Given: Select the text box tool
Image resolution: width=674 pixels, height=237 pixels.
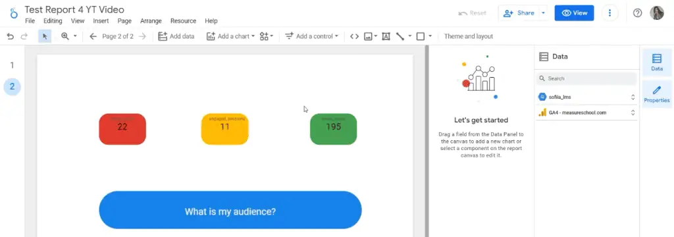Looking at the screenshot, I should (386, 37).
